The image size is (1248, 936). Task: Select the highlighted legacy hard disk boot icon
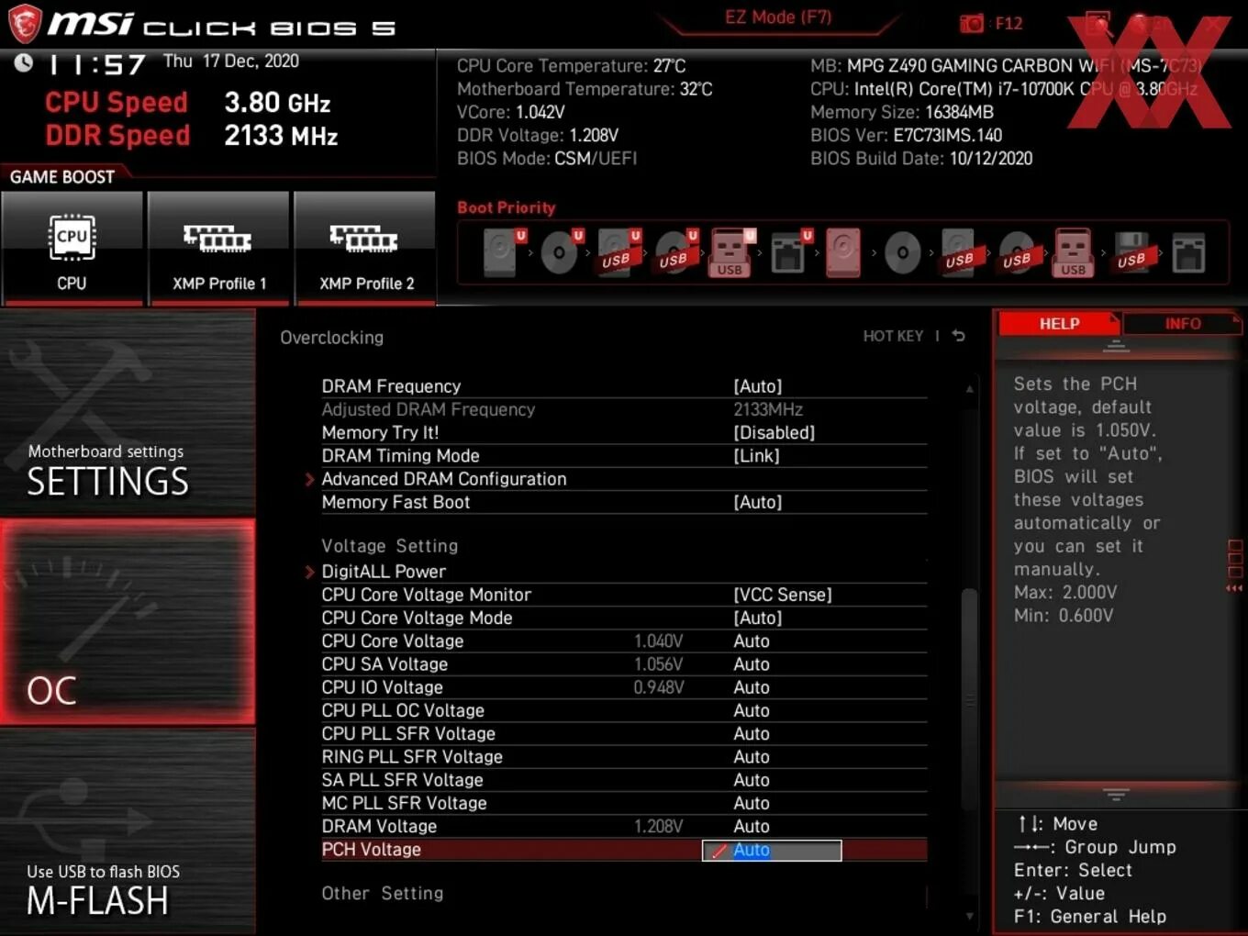843,252
